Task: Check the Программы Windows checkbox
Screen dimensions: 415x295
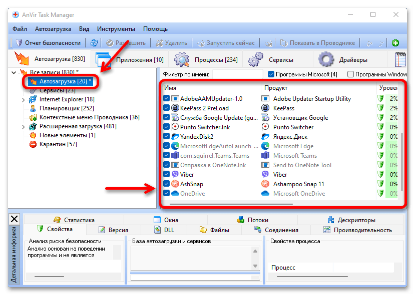Action: (350, 74)
